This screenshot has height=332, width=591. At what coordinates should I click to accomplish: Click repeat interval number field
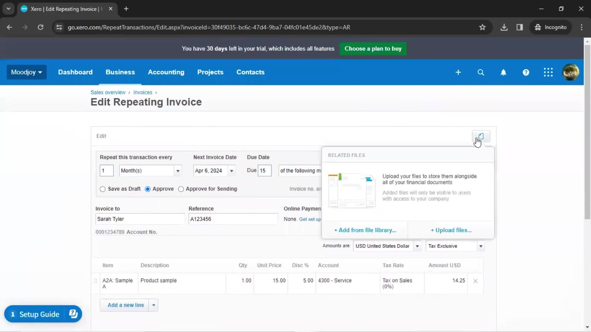[107, 171]
